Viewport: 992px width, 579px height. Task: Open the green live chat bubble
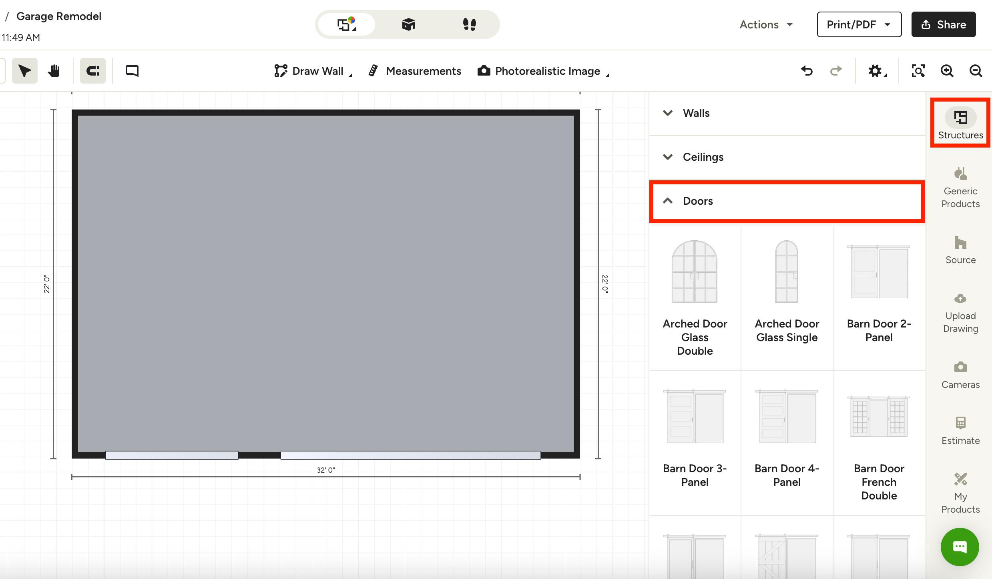(x=960, y=547)
